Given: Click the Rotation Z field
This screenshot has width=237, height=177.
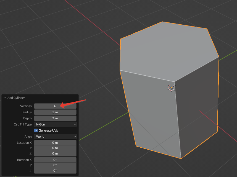Looking at the screenshot, I should click(55, 171).
